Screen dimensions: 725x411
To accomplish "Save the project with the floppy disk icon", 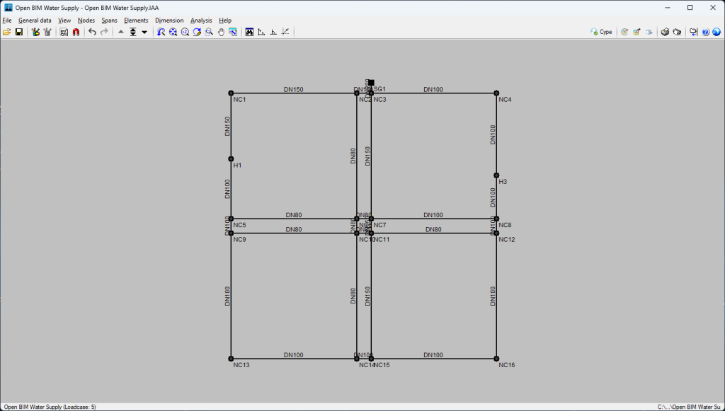I will pos(19,32).
